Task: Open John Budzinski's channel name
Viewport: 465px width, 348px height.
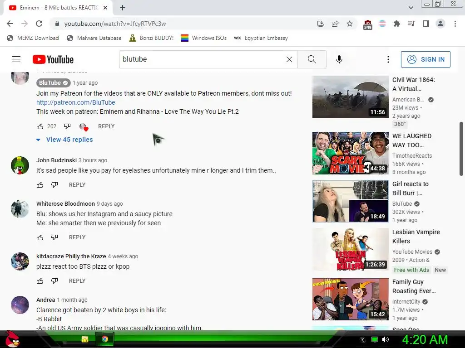Action: tap(56, 160)
